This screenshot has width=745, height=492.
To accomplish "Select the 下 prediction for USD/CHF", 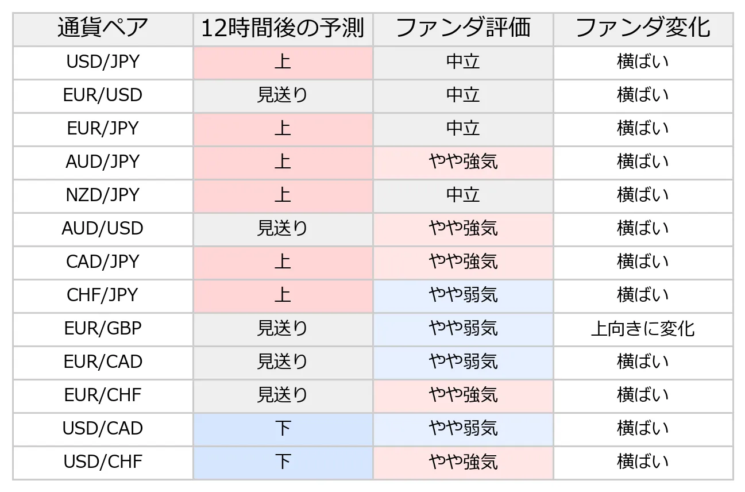I will (x=283, y=462).
